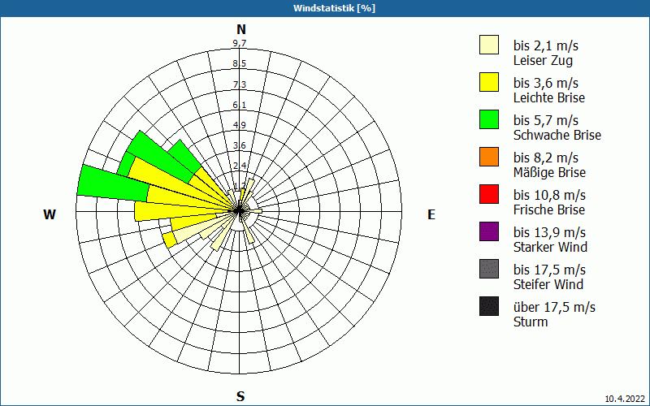The image size is (650, 406).
Task: Click the 'Leiser Zug' legend label
Action: (543, 60)
